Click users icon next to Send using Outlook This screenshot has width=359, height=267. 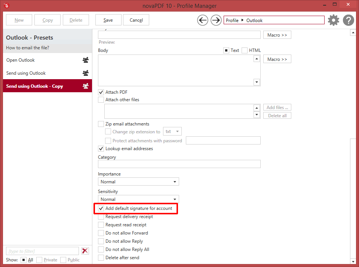click(86, 73)
